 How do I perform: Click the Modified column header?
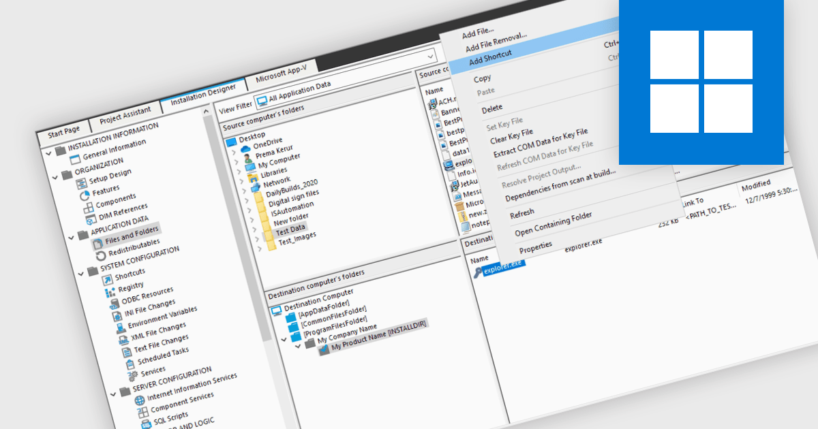coord(755,184)
